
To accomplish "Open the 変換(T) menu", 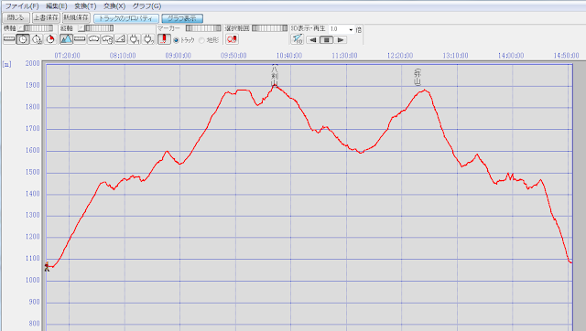I will coord(85,6).
